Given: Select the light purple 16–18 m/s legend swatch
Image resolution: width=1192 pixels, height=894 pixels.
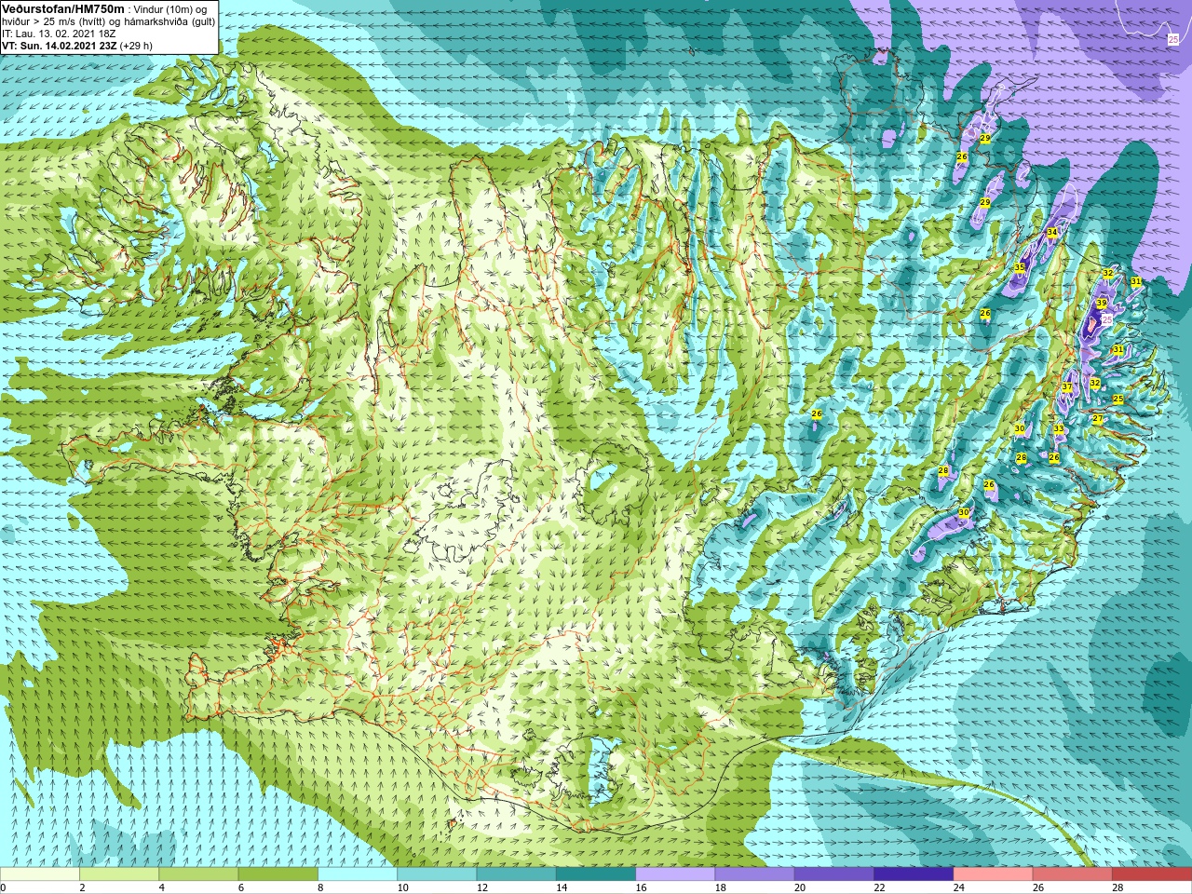Looking at the screenshot, I should pos(675,874).
